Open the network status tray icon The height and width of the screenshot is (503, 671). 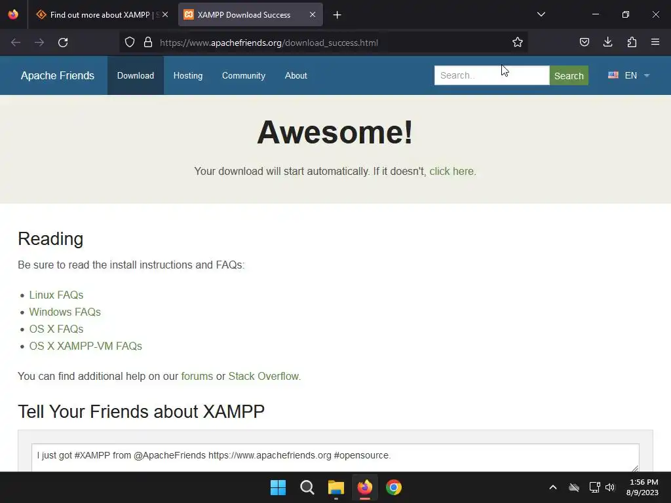(594, 487)
